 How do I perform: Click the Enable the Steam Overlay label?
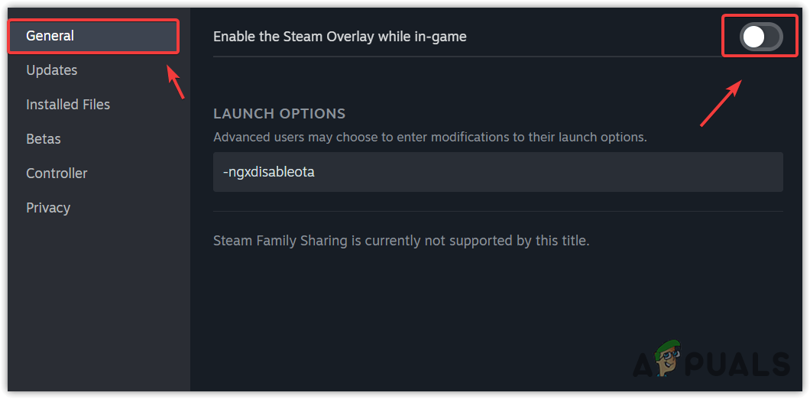click(x=339, y=36)
